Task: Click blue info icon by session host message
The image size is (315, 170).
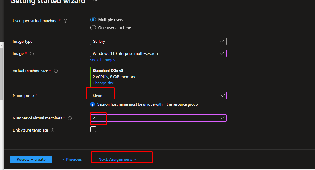Action: pos(92,104)
